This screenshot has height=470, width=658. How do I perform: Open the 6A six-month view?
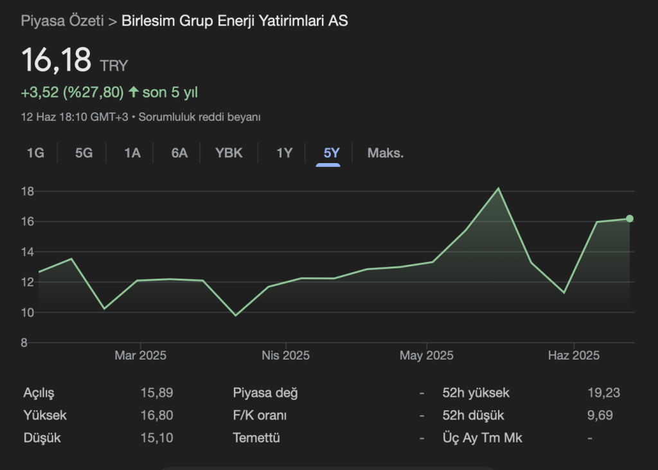tap(179, 153)
